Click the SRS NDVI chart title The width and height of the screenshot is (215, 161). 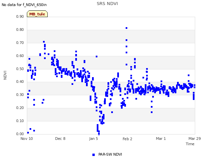(x=107, y=4)
